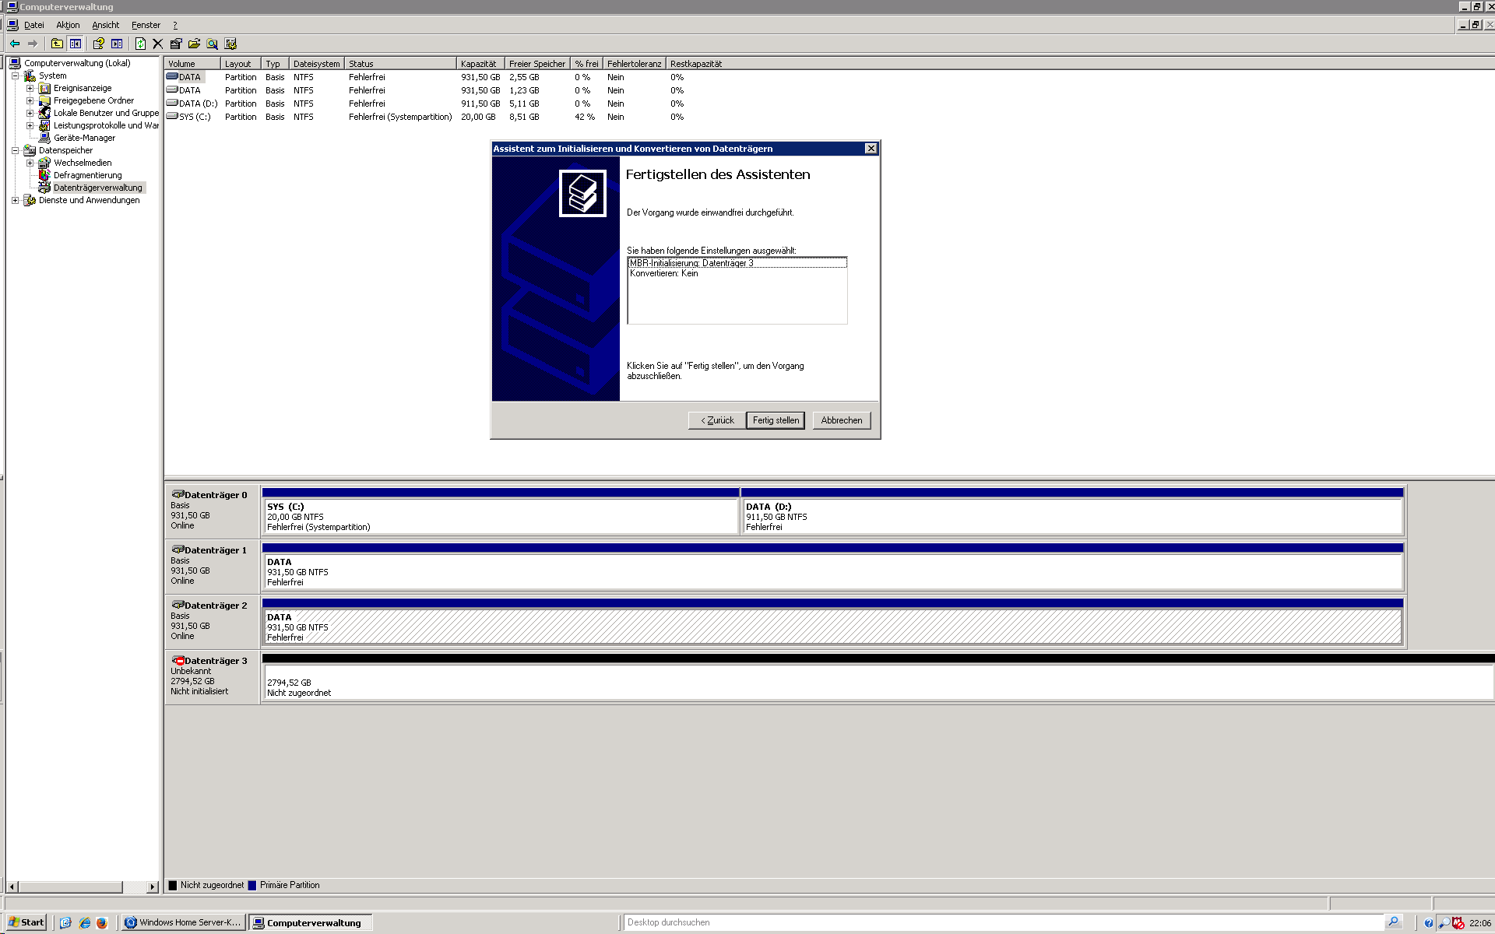
Task: Click the Abbrechen button in wizard
Action: 841,420
